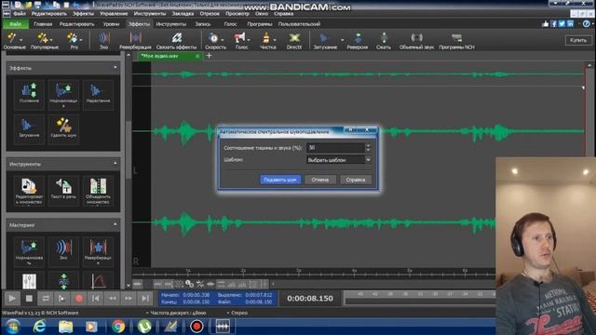Screen dimensions: 596x335
Task: Switch to the Уровни ribbon tab
Action: coord(111,24)
